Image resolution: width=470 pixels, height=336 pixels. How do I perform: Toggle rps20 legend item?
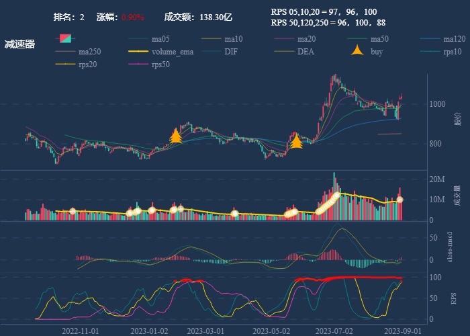(65, 64)
